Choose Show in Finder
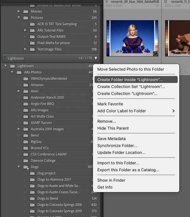190x217 pixels. point(136,180)
